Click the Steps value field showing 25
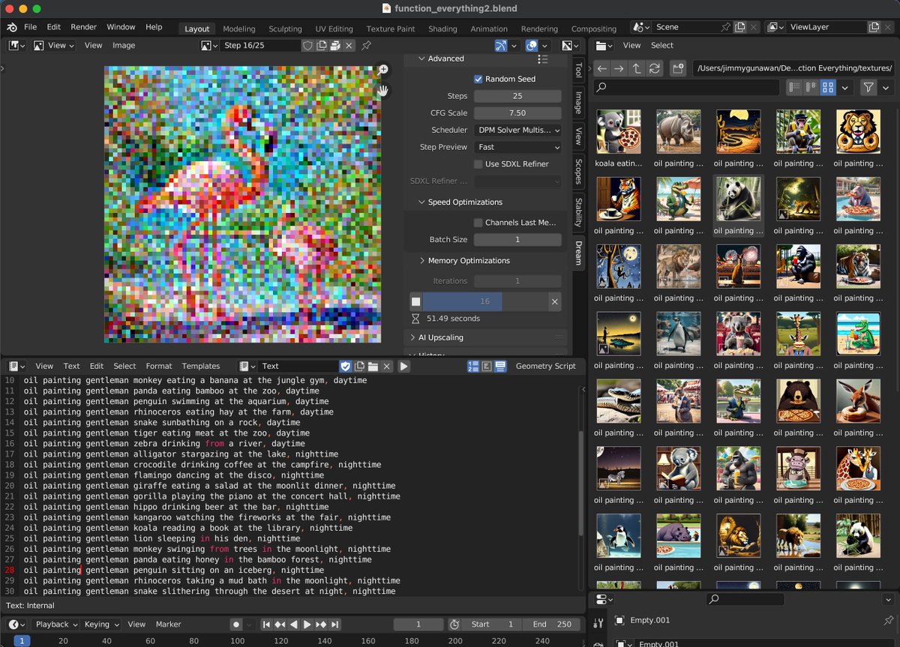Screen dimensions: 900x647 [x=517, y=96]
